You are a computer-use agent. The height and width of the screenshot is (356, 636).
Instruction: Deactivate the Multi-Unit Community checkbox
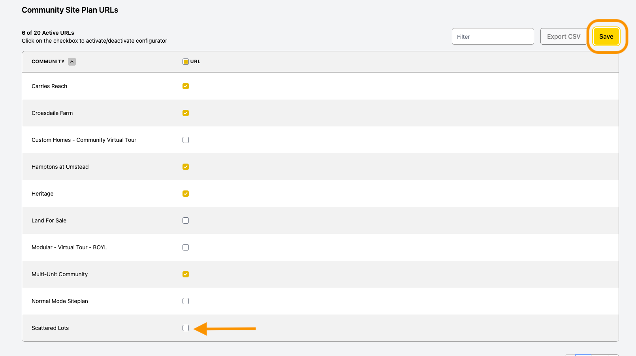pyautogui.click(x=186, y=274)
